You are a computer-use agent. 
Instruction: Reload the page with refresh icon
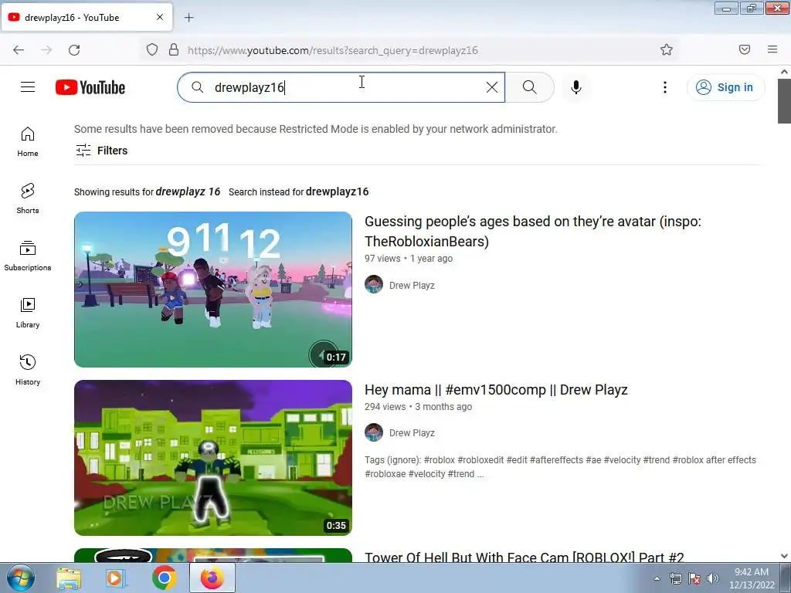[x=74, y=50]
